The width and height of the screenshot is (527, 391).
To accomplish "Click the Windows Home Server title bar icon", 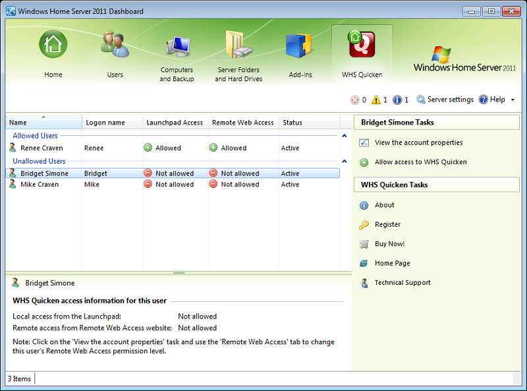I will 11,11.
